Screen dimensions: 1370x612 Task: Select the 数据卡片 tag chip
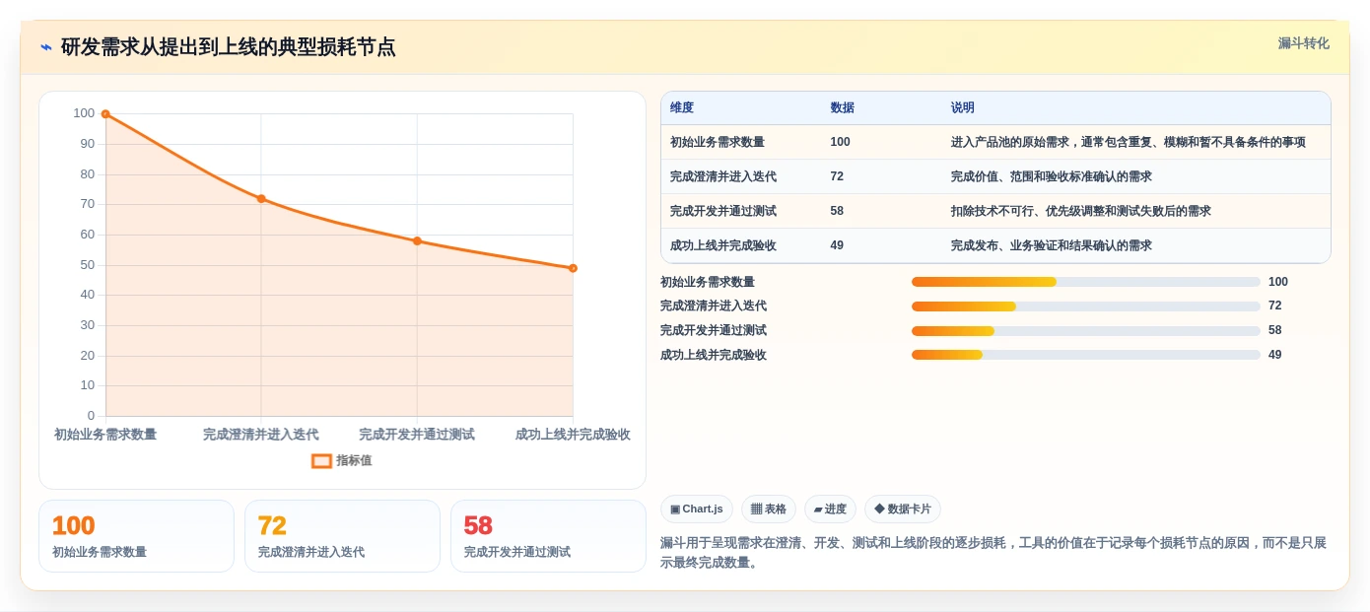pyautogui.click(x=903, y=509)
